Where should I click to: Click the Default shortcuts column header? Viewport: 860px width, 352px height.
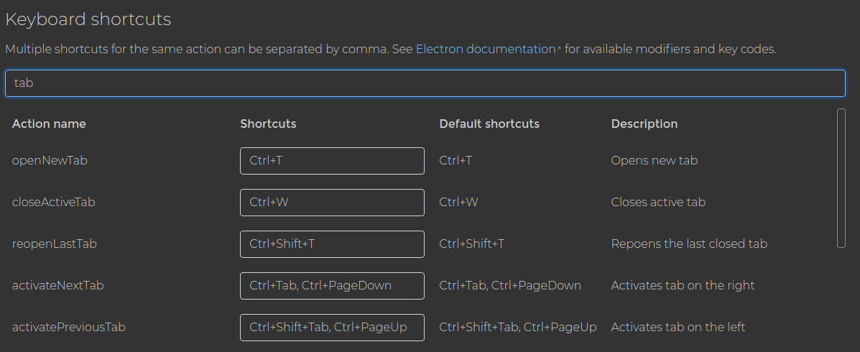(489, 124)
